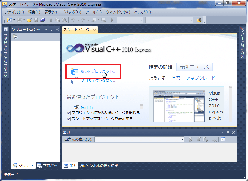Click the find message in code icon in 出力 toolbar
248x181 pixels.
click(x=190, y=139)
